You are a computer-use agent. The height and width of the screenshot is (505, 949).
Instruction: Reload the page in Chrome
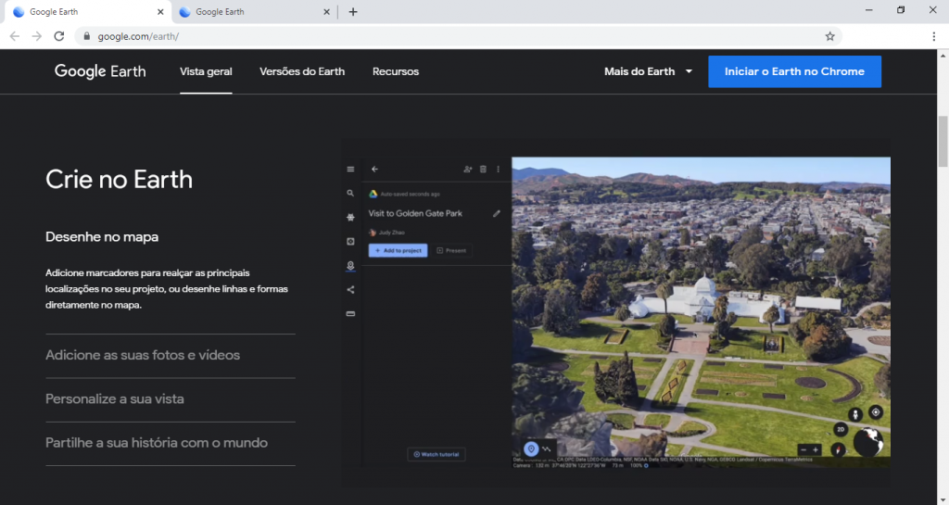pos(58,36)
